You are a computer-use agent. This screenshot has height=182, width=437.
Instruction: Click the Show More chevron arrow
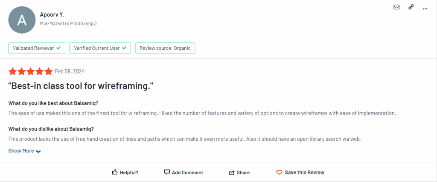(x=38, y=151)
